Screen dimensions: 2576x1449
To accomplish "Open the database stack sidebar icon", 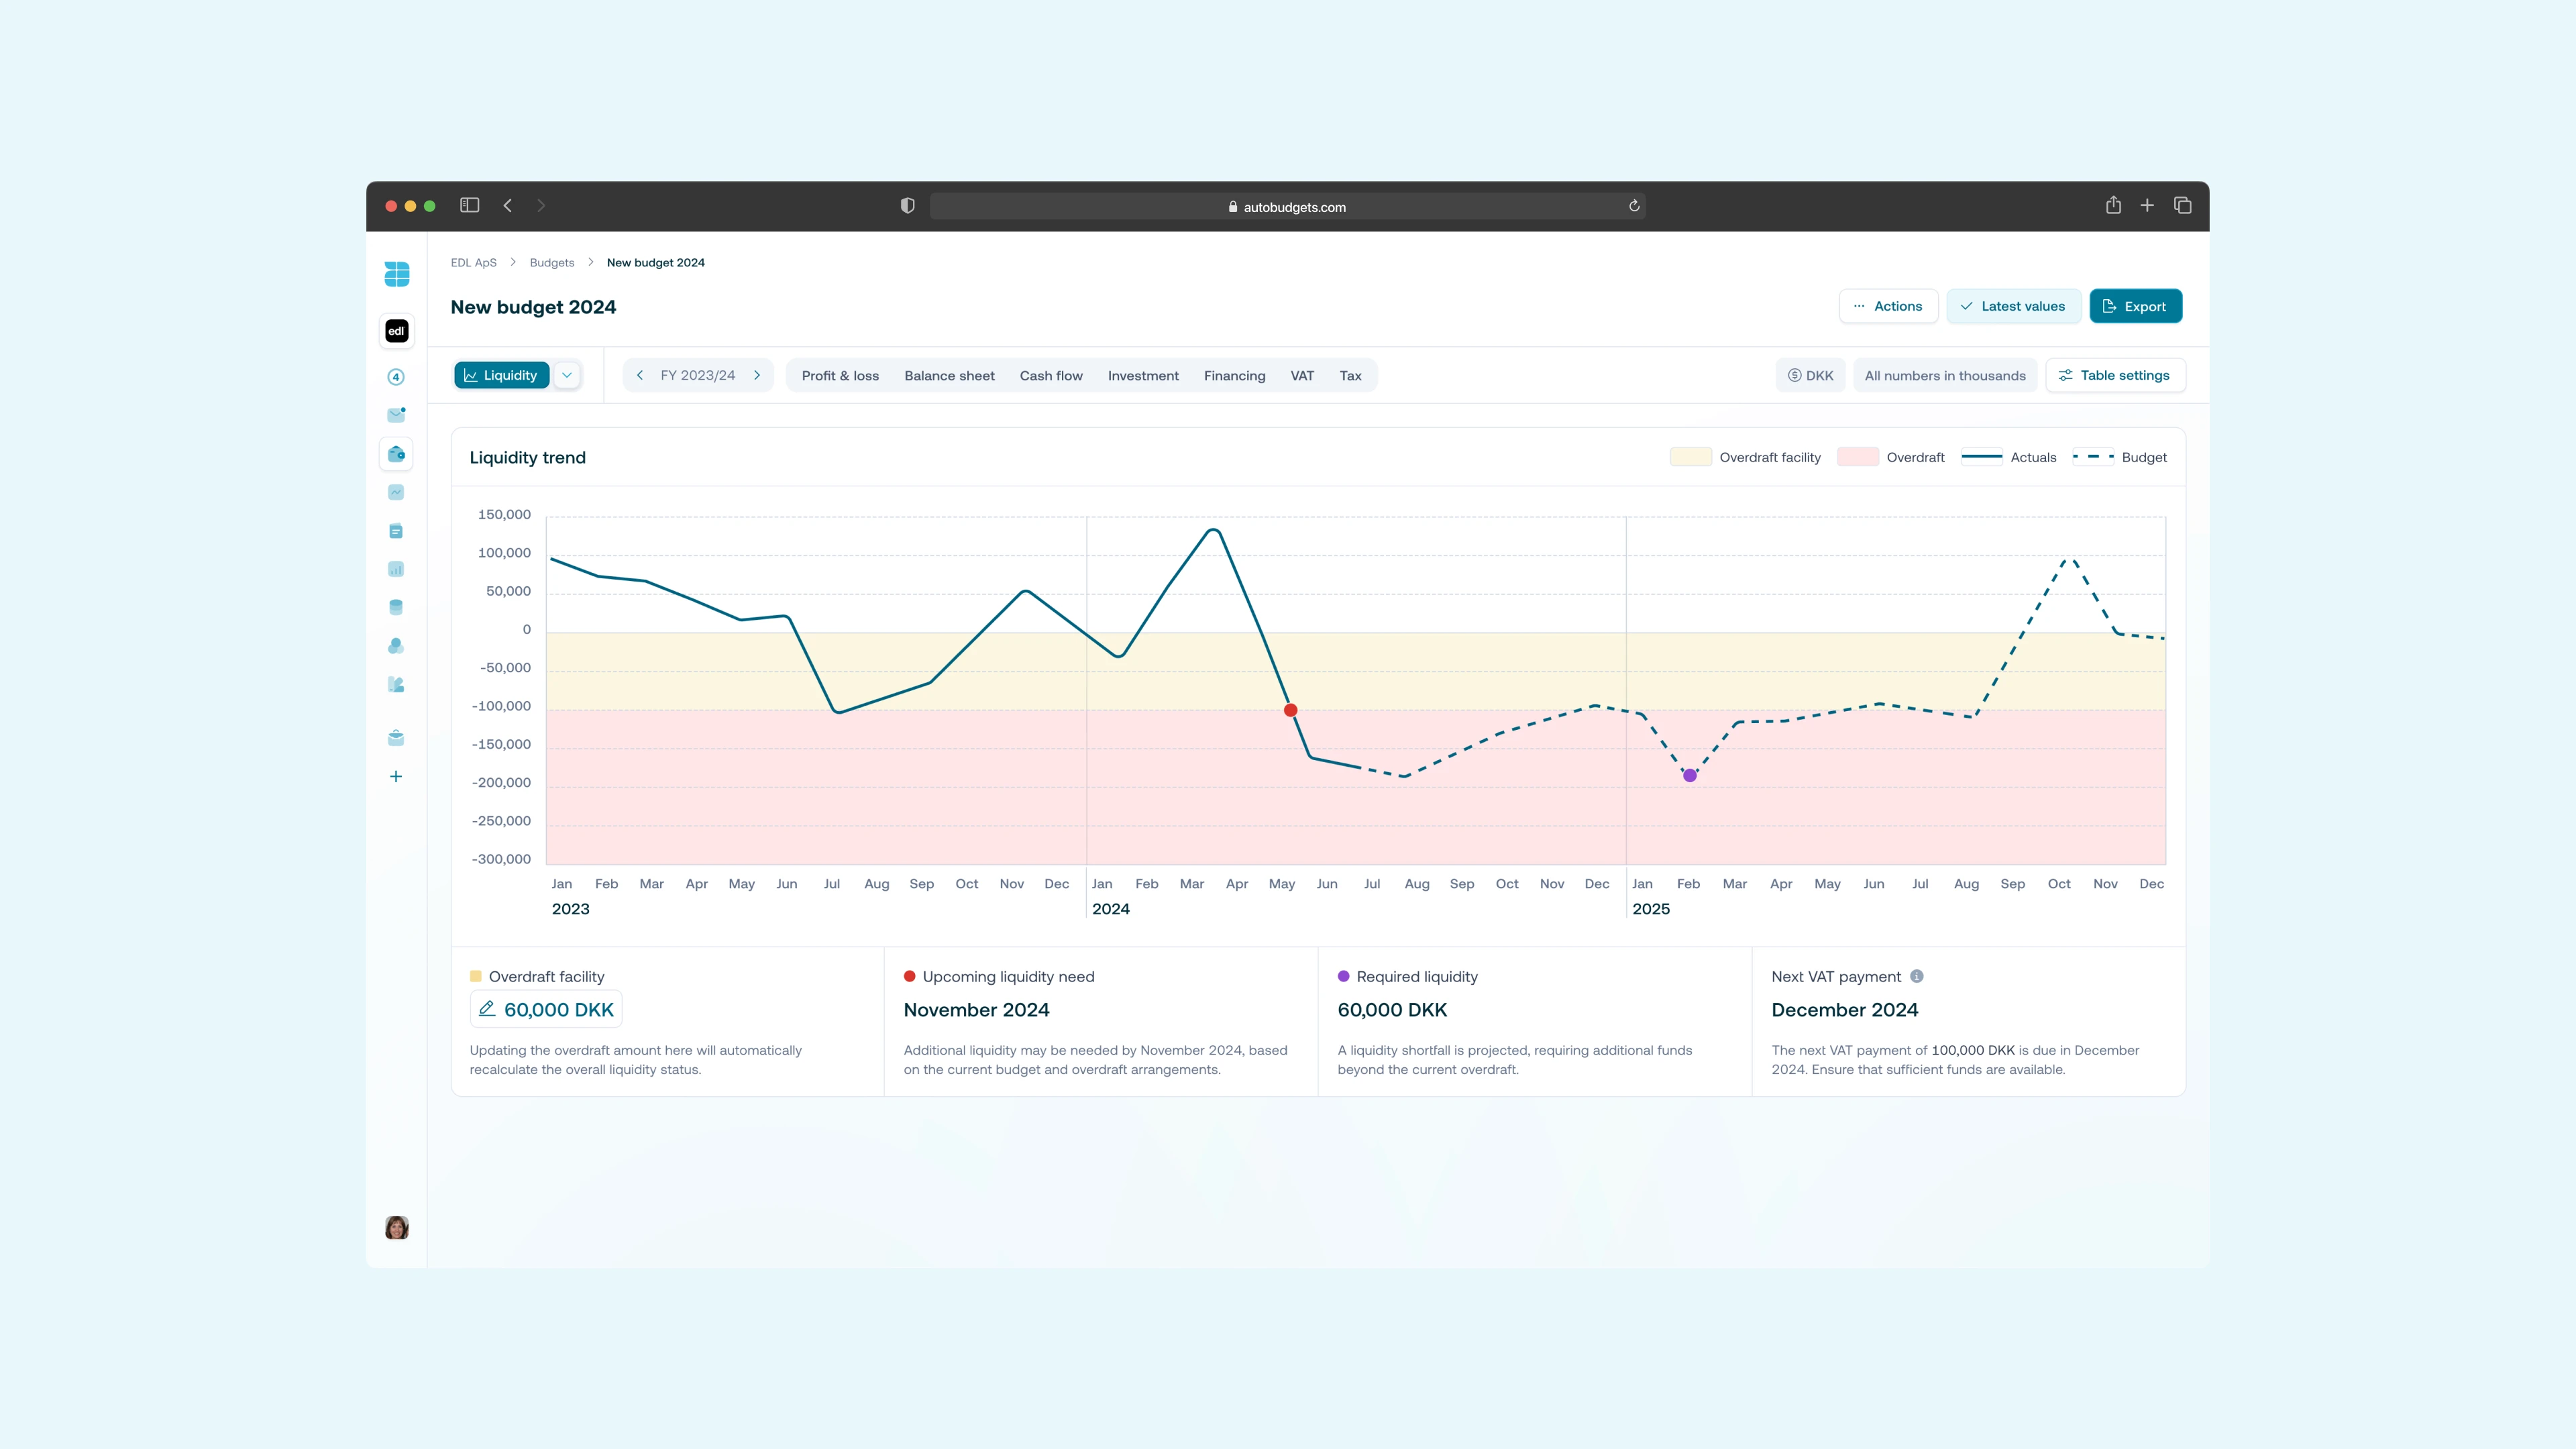I will [396, 607].
